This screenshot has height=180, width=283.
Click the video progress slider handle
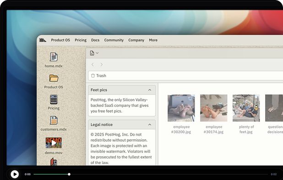[69, 174]
